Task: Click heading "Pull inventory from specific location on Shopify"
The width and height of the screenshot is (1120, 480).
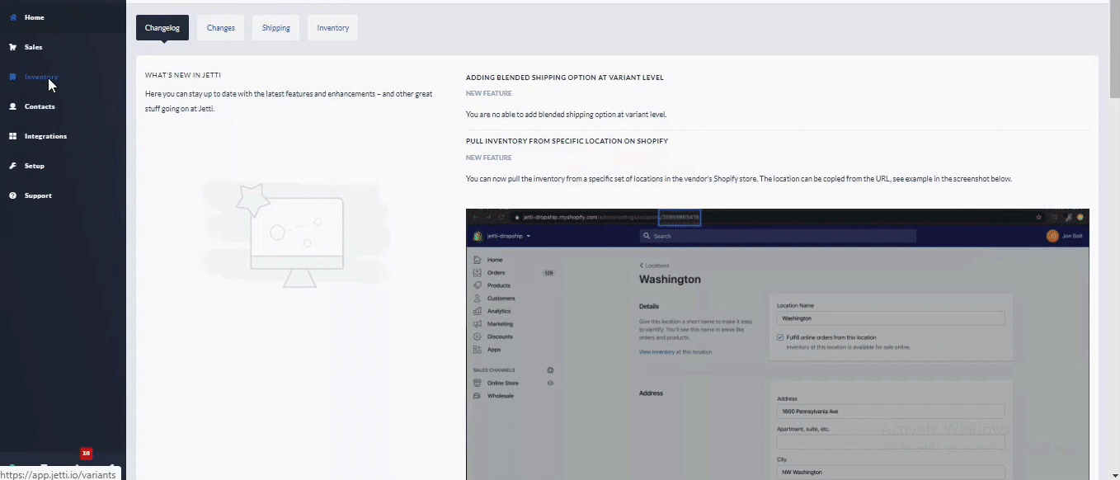Action: click(567, 141)
